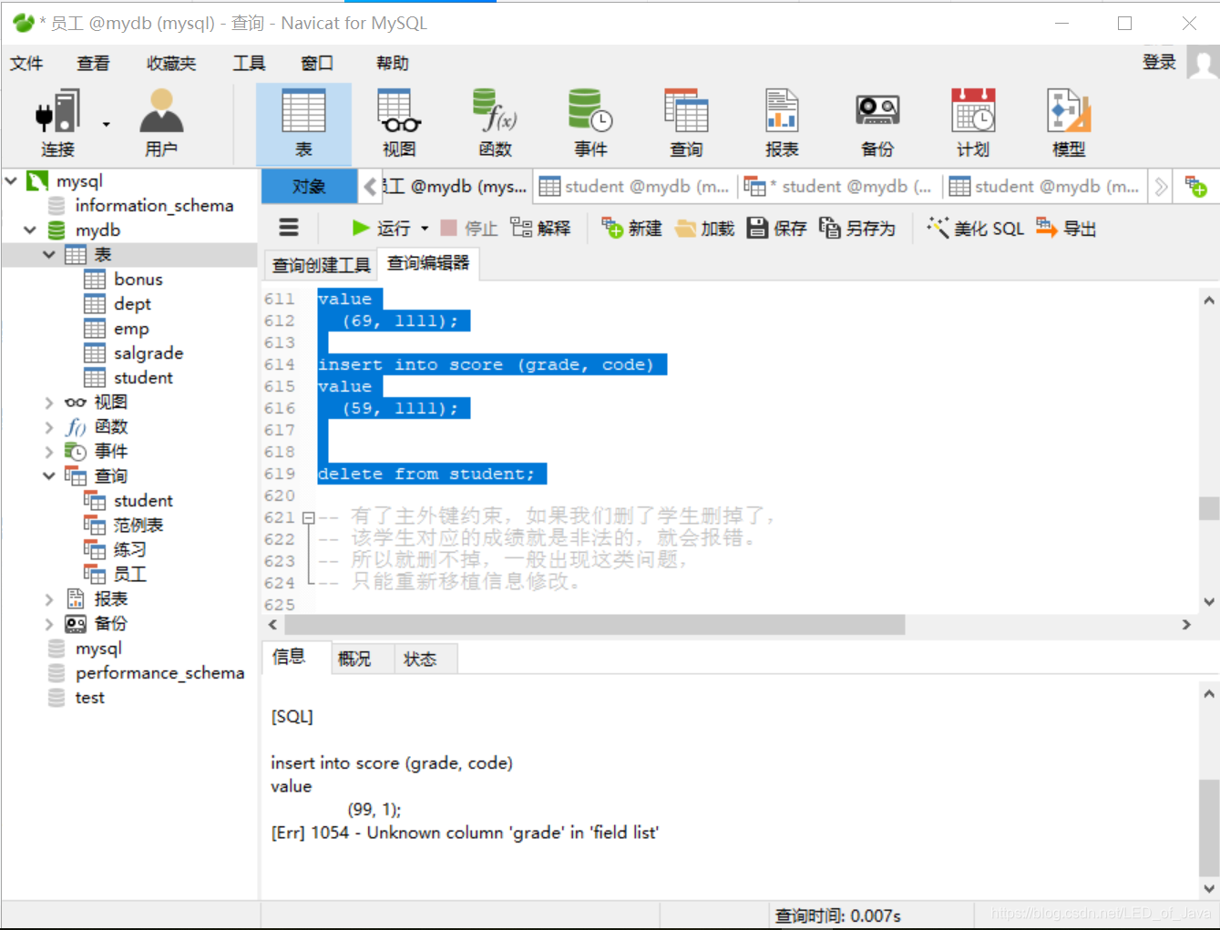Open the 计划 schedule toolbar icon
Screen dimensions: 1220x930
973,123
